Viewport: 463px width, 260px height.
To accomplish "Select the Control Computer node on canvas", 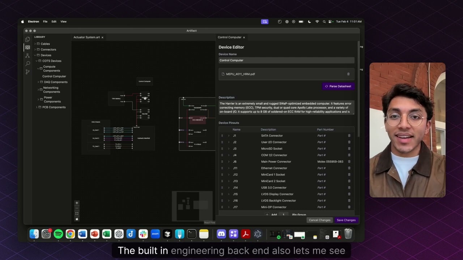I will coord(145,82).
